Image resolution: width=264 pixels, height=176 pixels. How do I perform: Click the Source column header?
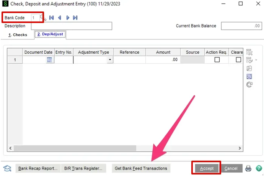tap(192, 52)
